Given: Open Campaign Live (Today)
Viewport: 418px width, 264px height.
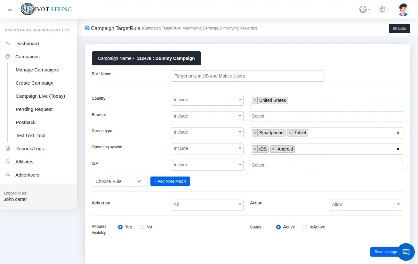Looking at the screenshot, I should (x=40, y=96).
